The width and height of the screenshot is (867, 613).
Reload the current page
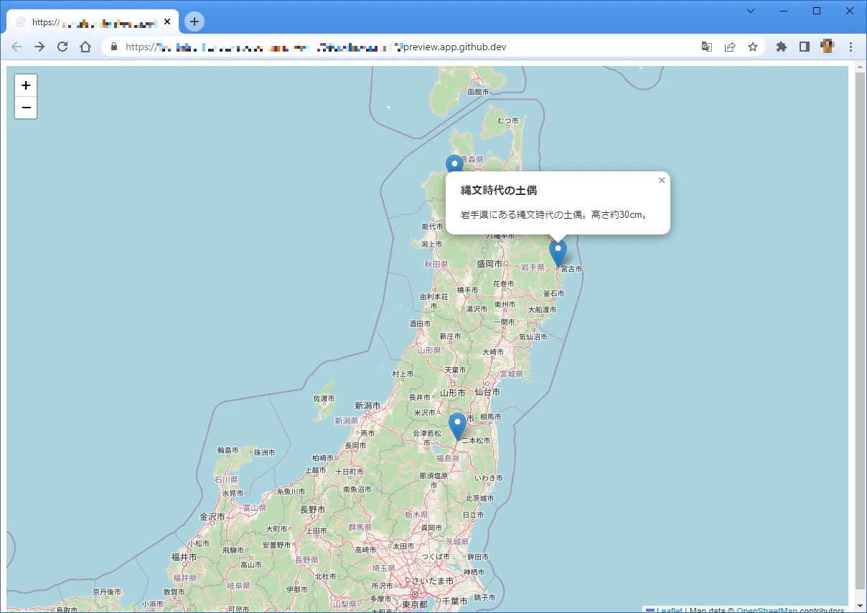point(62,47)
